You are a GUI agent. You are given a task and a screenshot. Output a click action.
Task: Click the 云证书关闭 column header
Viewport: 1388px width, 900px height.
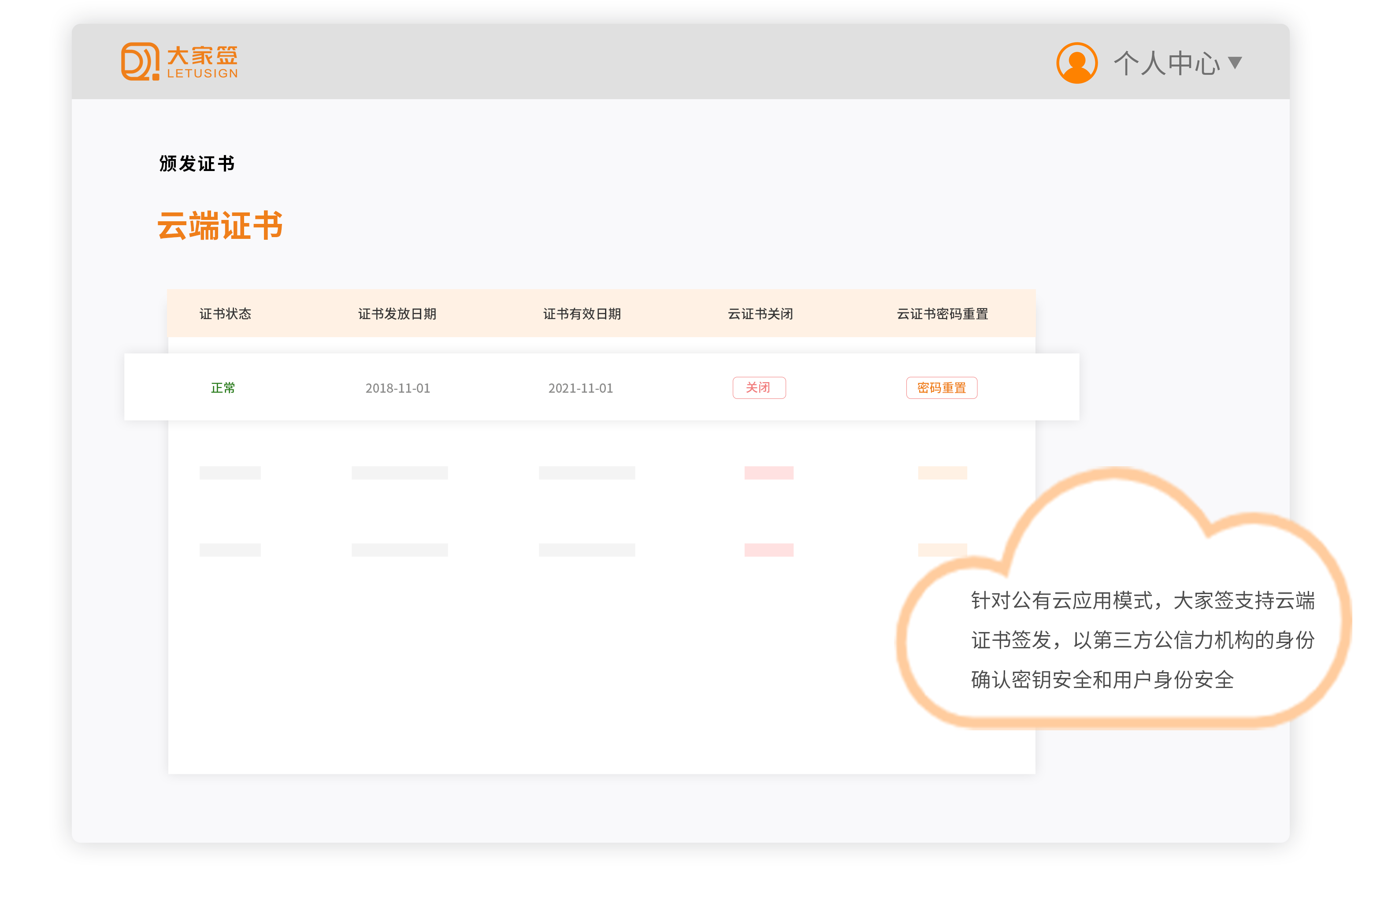click(760, 314)
